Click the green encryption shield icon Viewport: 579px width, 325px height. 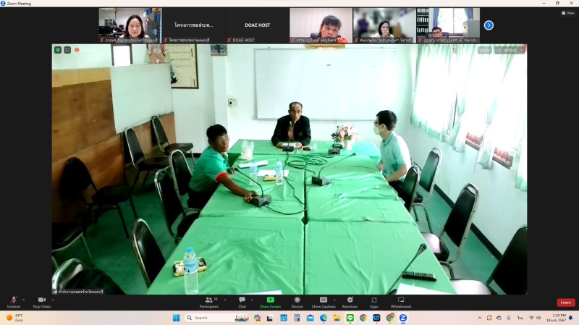pos(58,50)
